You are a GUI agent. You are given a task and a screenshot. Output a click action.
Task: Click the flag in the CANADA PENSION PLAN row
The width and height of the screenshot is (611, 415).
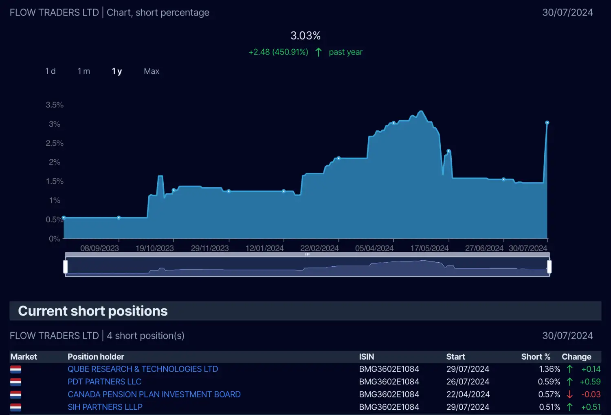(15, 395)
